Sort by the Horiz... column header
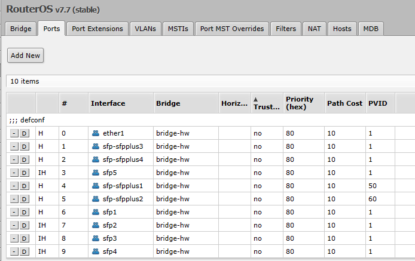Viewport: 415px width, 261px height. pos(234,103)
